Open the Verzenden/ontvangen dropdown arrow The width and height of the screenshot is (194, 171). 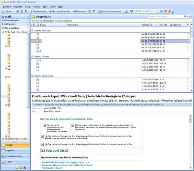tap(123, 11)
